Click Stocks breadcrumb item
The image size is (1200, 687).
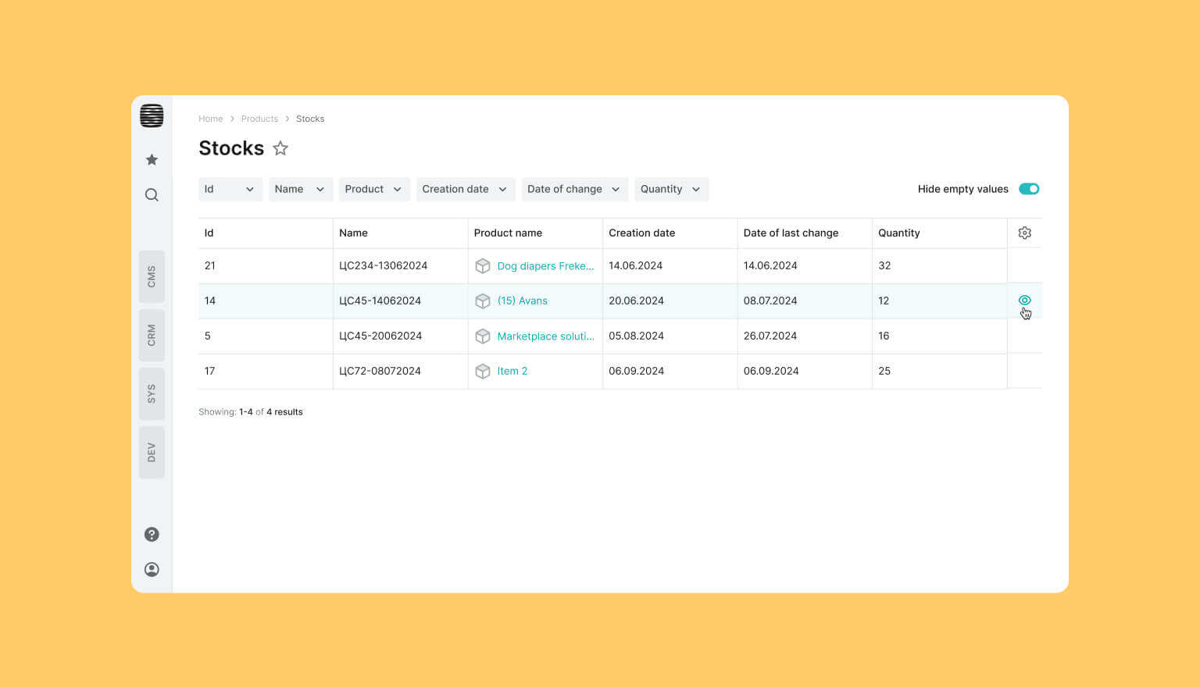[310, 119]
